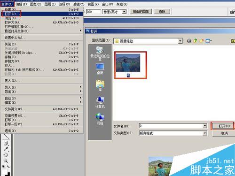Open the 文件 menu in menu bar
Screen dimensions: 235x176
pyautogui.click(x=7, y=4)
